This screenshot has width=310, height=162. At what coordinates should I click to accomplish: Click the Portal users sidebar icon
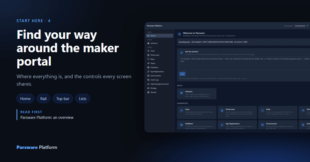click(x=148, y=55)
